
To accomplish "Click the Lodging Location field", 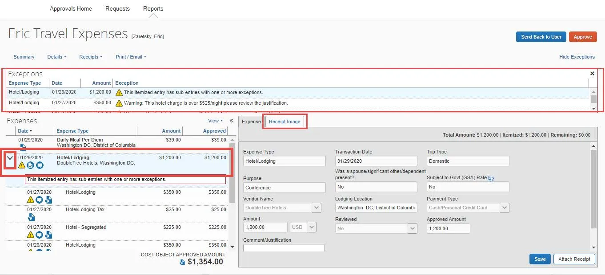I will (x=376, y=208).
